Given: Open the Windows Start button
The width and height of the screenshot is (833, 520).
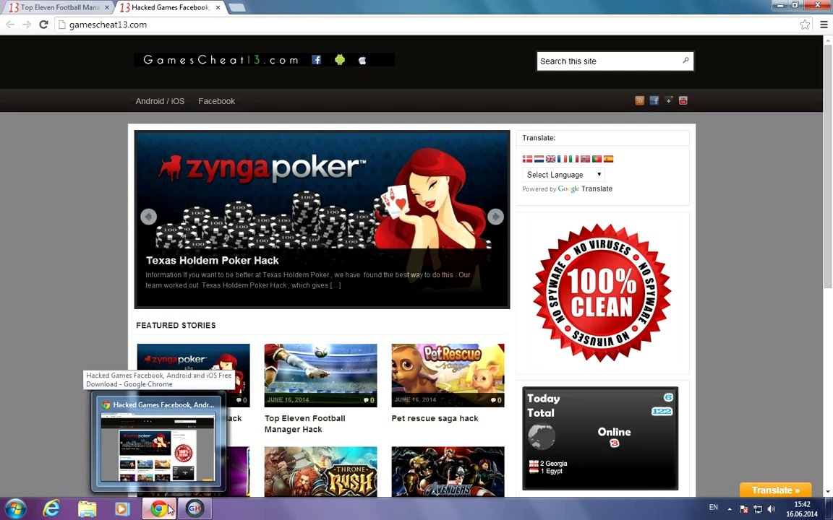Looking at the screenshot, I should pyautogui.click(x=15, y=509).
